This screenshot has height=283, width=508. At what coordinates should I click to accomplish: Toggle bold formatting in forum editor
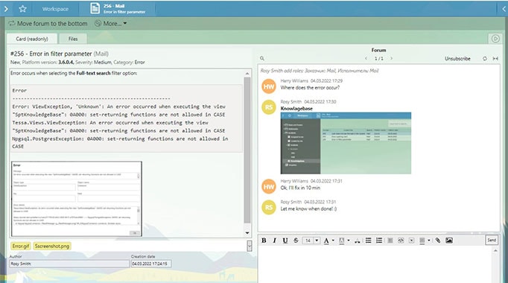tap(264, 241)
